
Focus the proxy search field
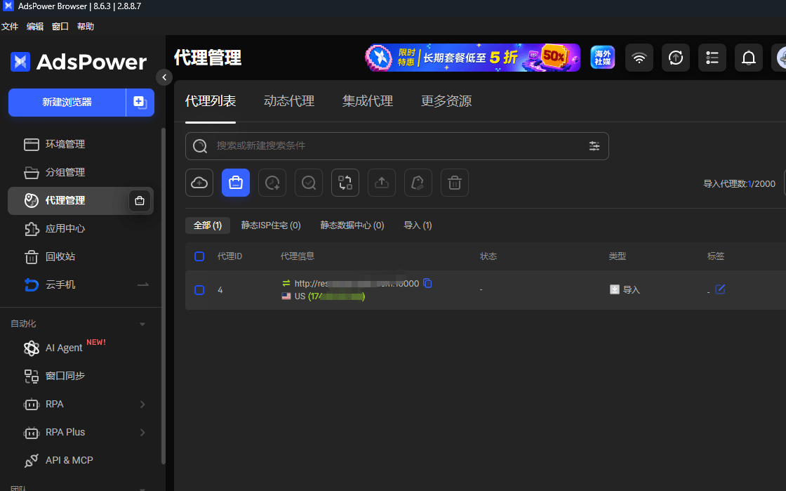point(397,146)
